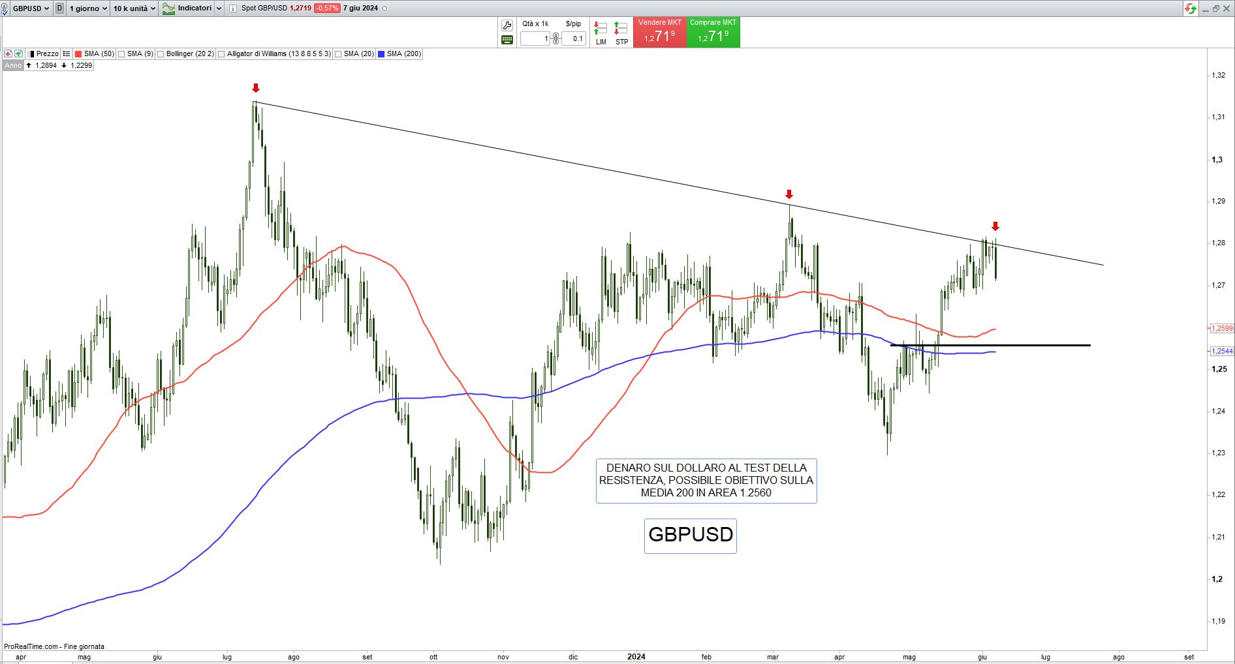Enable the Bollinger (20 2) checkbox
The height and width of the screenshot is (664, 1235).
click(x=161, y=54)
